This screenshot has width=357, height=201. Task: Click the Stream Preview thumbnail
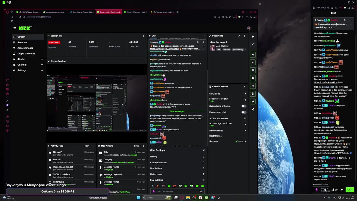tap(97, 104)
